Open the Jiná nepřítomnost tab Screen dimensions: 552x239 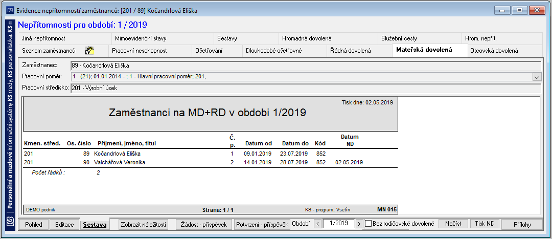pyautogui.click(x=64, y=38)
